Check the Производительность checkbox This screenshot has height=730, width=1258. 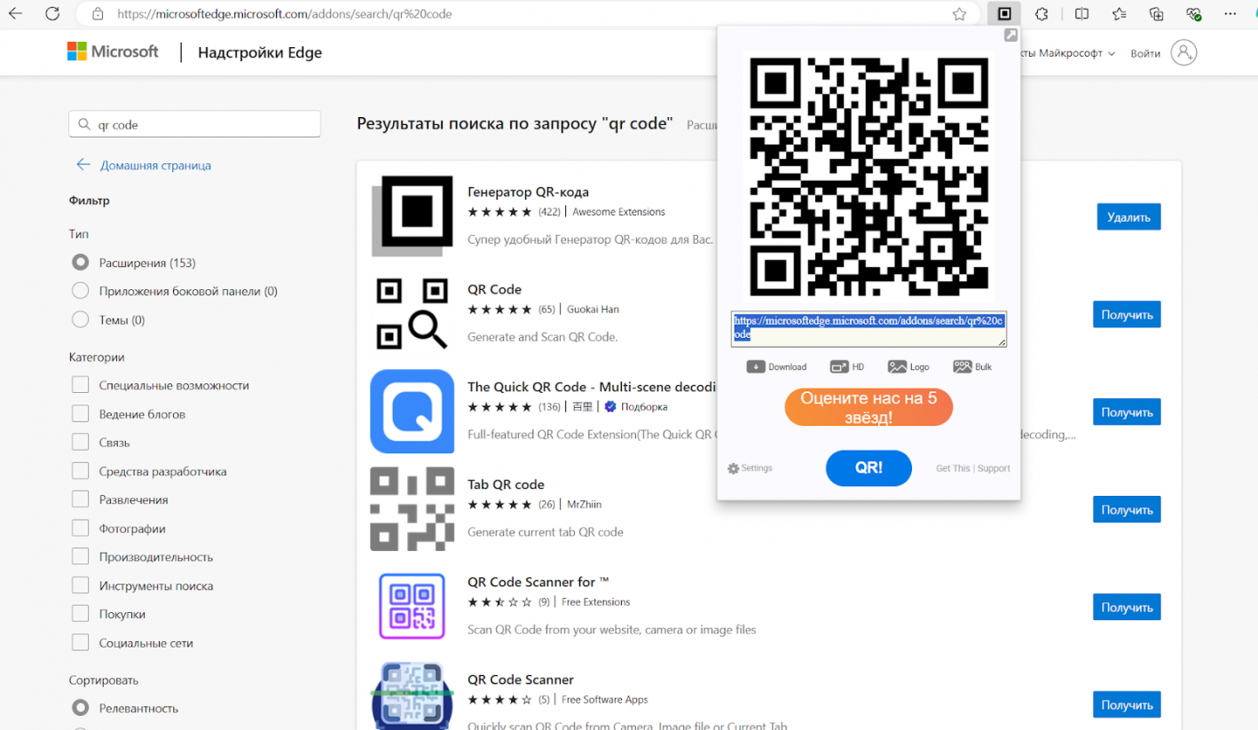(x=81, y=557)
